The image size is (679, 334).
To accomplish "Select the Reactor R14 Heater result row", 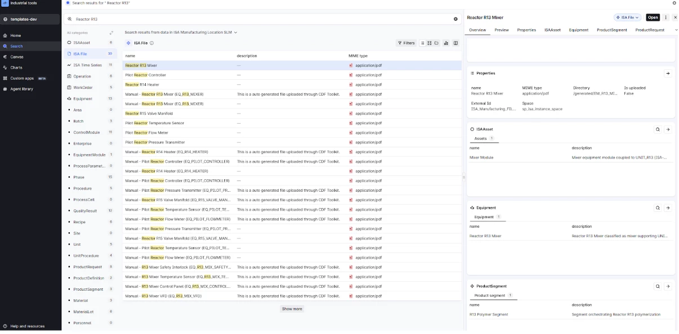I will coord(142,85).
